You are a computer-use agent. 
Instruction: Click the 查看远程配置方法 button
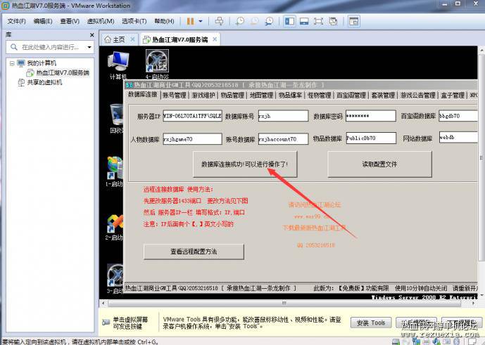click(194, 252)
